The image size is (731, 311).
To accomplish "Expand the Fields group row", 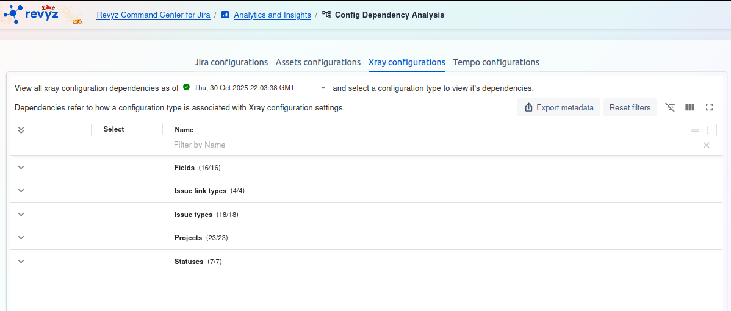I will (x=21, y=168).
